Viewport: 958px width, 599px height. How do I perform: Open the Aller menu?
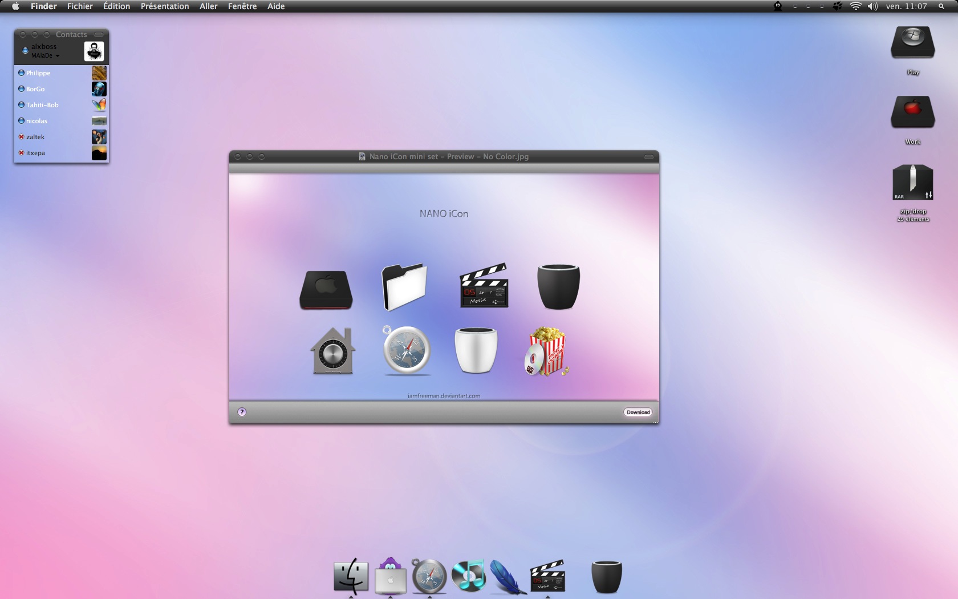[208, 6]
